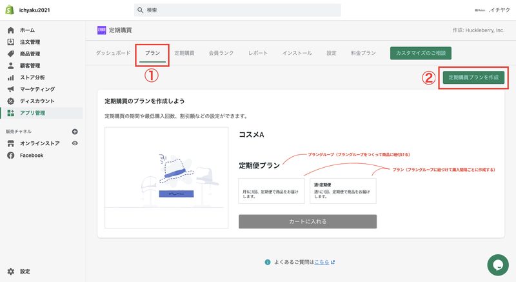The width and height of the screenshot is (516, 282).
Task: Open 商品管理 menu item
Action: click(30, 54)
